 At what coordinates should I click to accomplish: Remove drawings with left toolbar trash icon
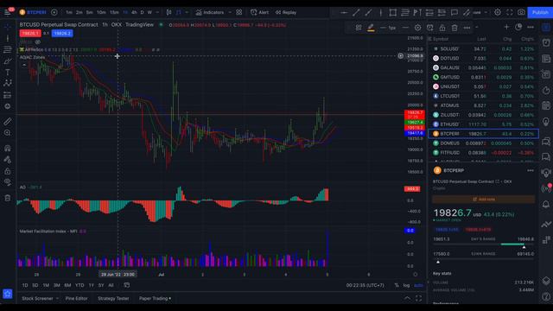point(8,198)
